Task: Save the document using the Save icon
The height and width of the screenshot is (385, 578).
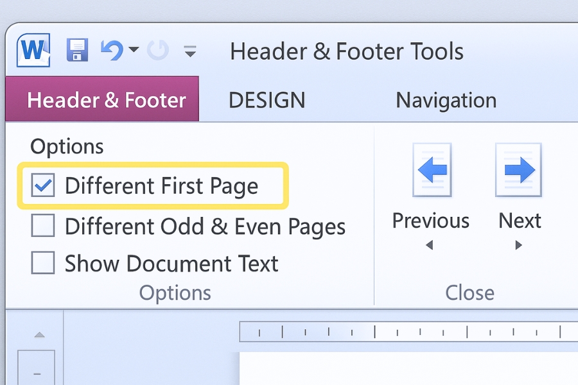Action: [78, 51]
